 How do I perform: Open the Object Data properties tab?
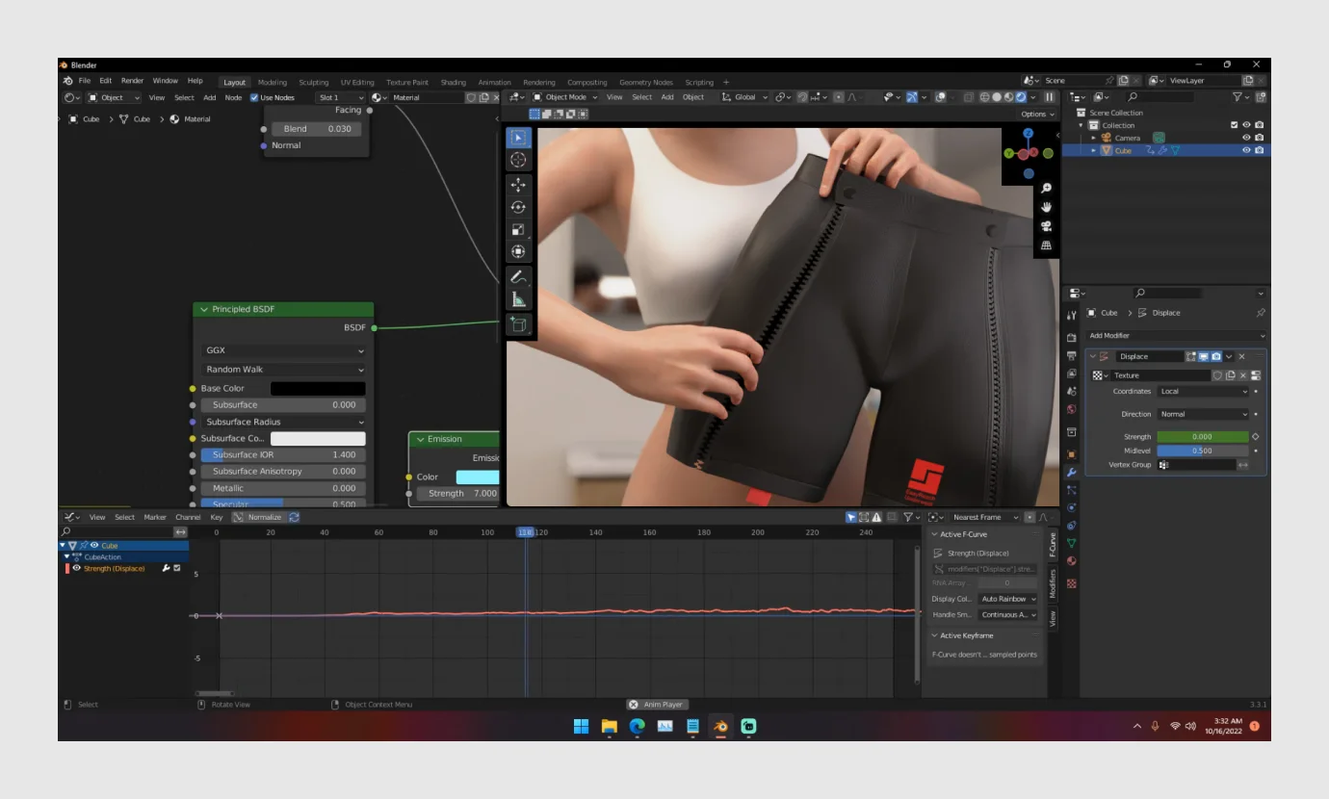[x=1071, y=544]
